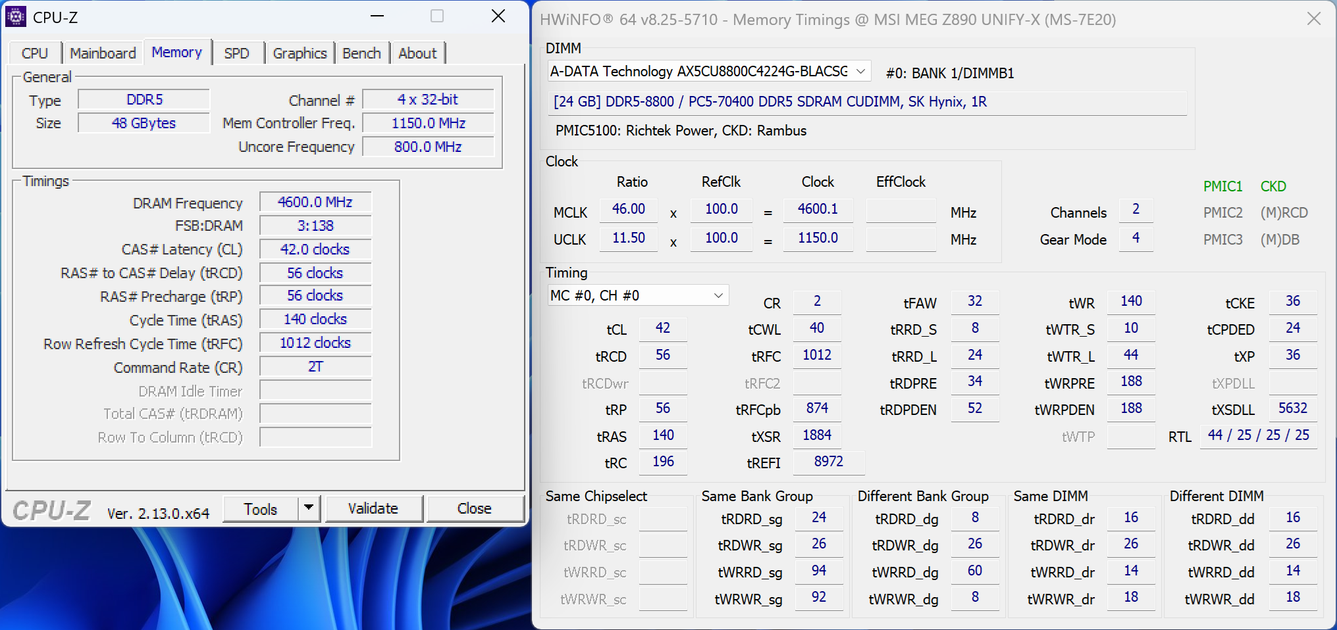
Task: Click the green PMIC1 label
Action: 1223,186
